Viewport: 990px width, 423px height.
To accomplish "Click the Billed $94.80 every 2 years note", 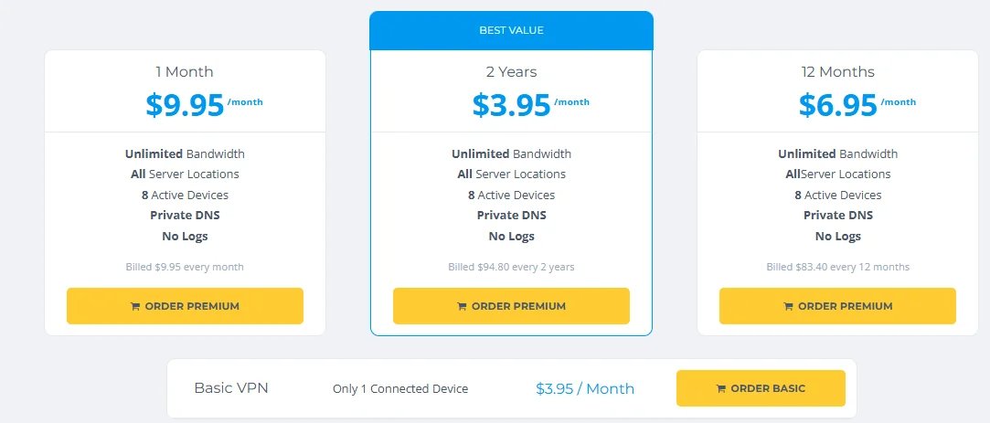I will [x=511, y=267].
